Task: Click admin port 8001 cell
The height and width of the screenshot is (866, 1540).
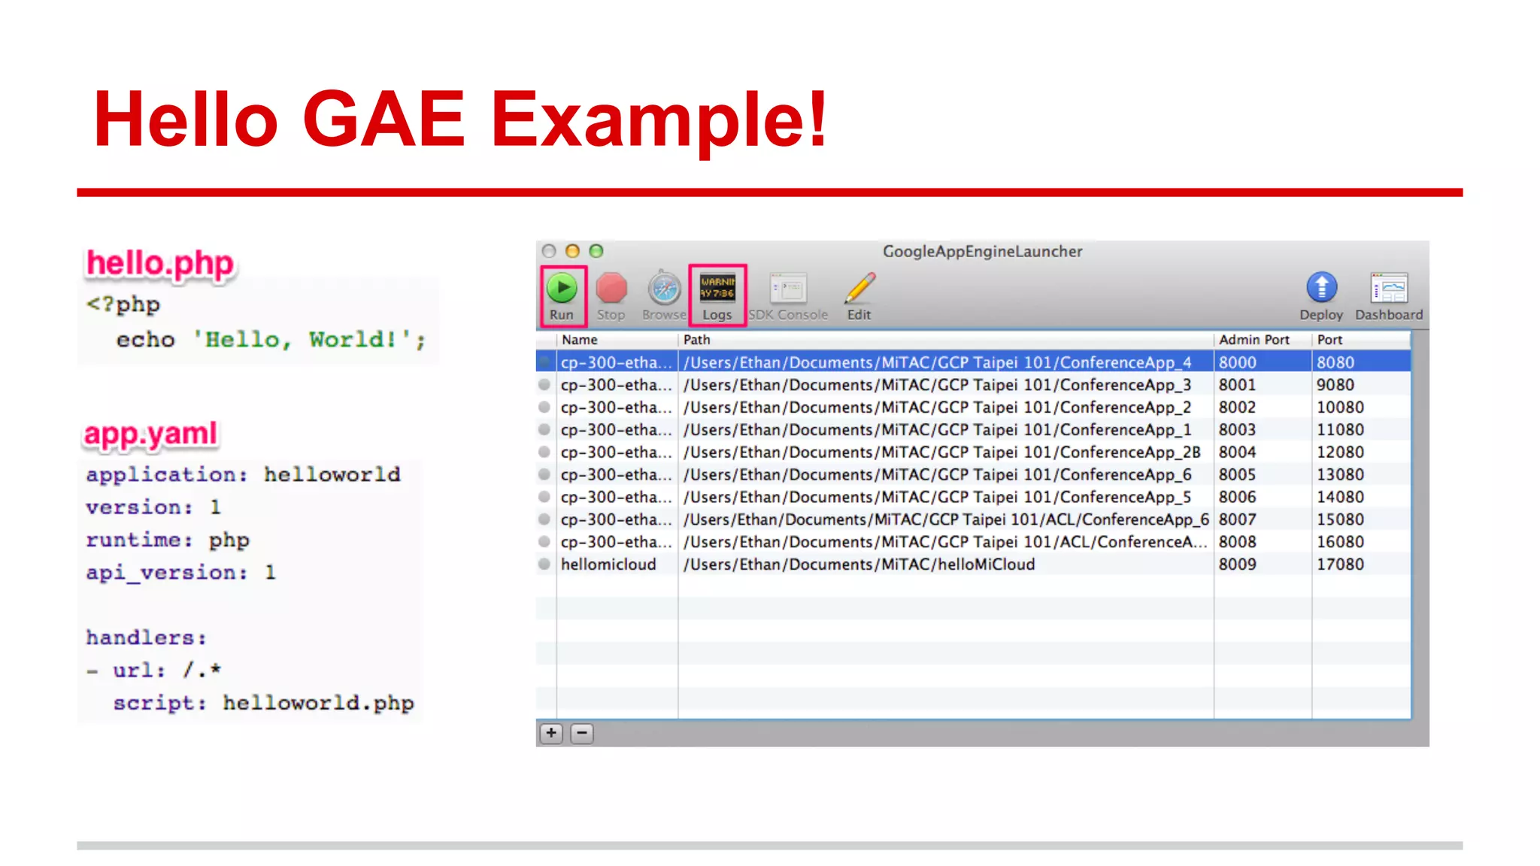Action: coord(1238,385)
